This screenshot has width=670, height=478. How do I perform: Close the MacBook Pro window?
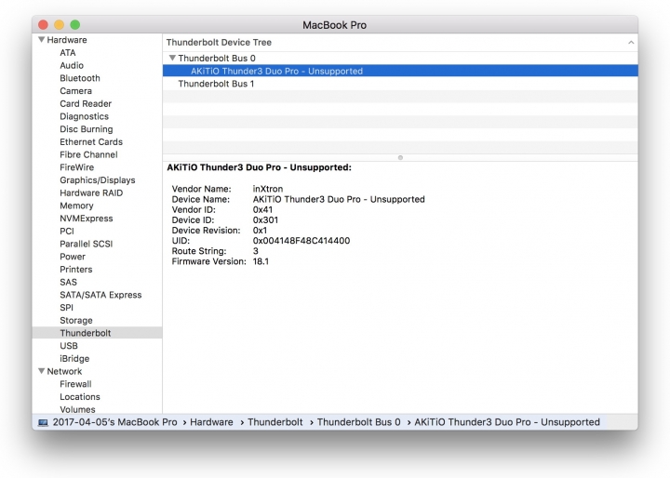43,25
